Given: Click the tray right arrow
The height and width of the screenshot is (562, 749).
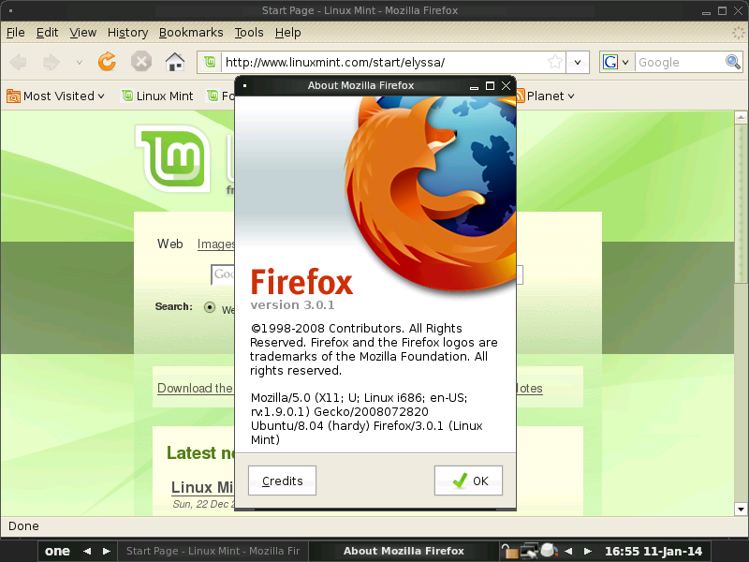Looking at the screenshot, I should tap(588, 552).
